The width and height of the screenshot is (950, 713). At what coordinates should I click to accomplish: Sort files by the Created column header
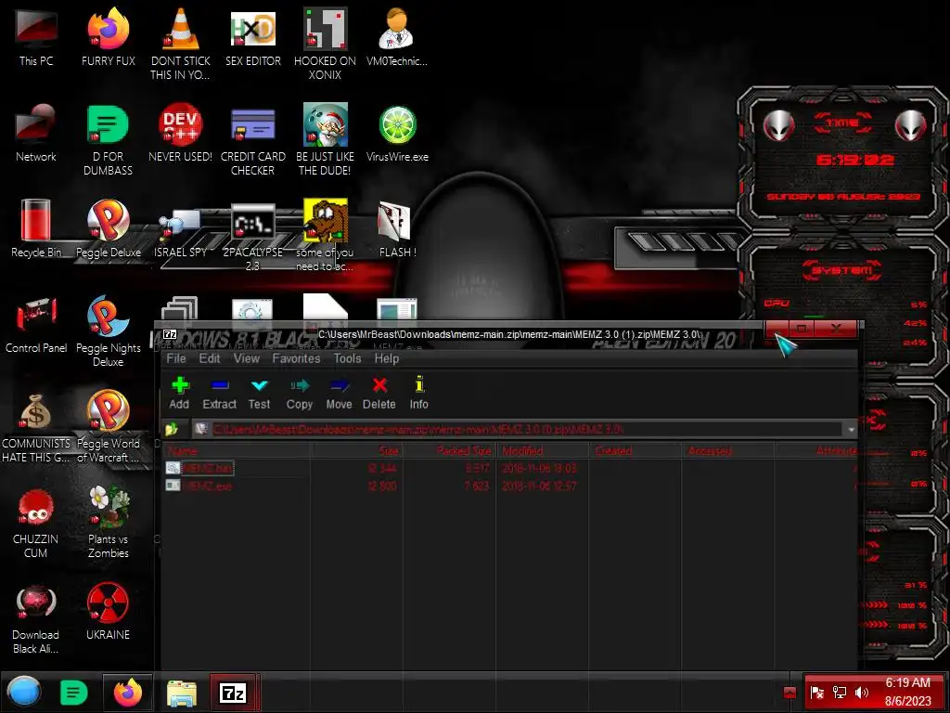[635, 450]
